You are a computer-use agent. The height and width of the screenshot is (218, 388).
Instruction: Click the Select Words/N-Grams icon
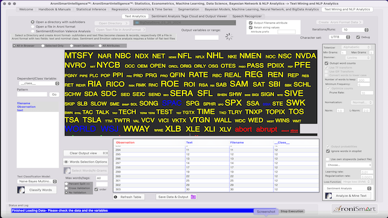pos(67,171)
